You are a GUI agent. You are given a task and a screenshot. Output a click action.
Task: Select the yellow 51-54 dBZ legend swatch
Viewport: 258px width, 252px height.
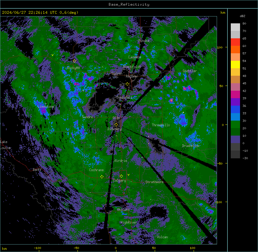[235, 64]
